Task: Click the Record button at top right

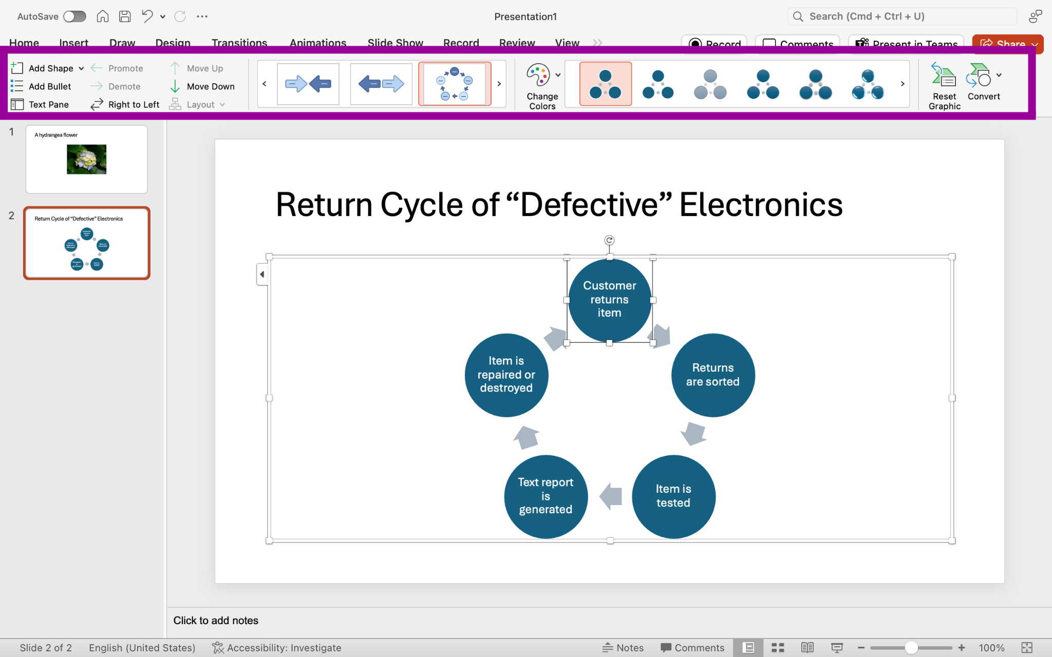Action: tap(715, 43)
